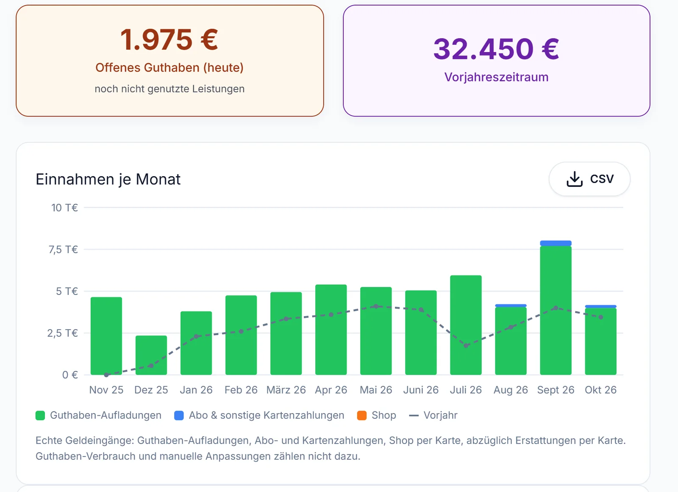Click the März 26 bar

(x=286, y=333)
